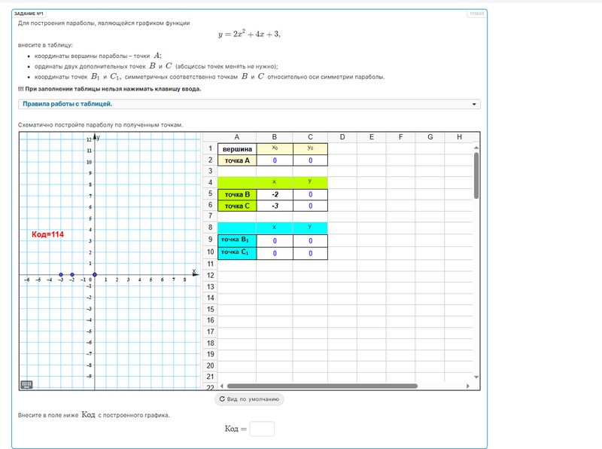Reset view with 'Вид по умолчанию' button
Viewport: 602px width, 449px height.
point(249,399)
